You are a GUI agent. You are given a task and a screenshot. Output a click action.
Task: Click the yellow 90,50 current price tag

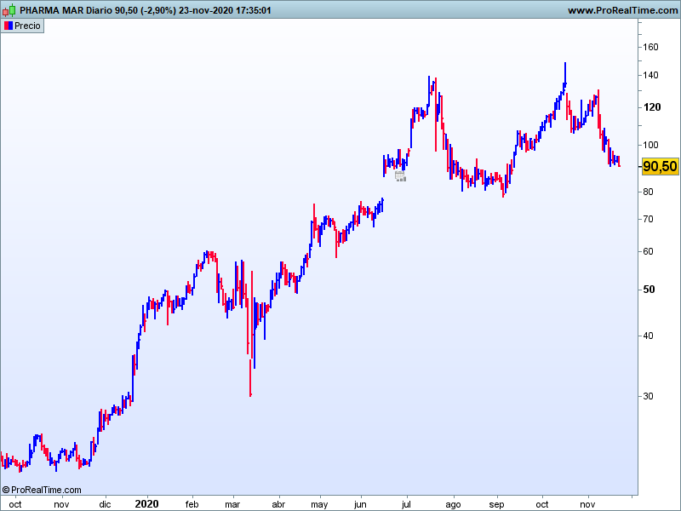click(x=660, y=167)
